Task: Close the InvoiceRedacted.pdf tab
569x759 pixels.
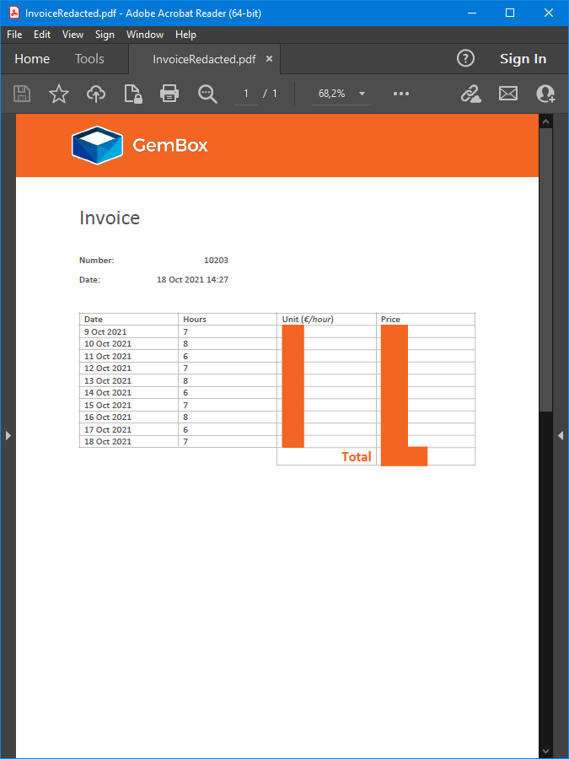Action: [x=270, y=59]
